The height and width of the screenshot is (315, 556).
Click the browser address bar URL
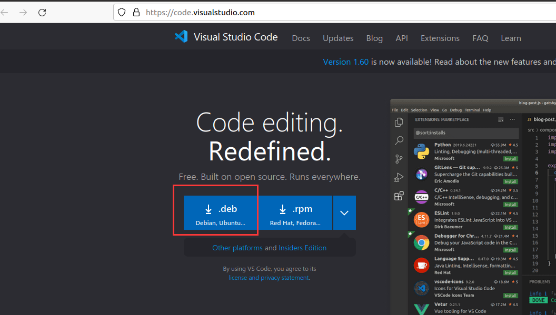(x=200, y=13)
